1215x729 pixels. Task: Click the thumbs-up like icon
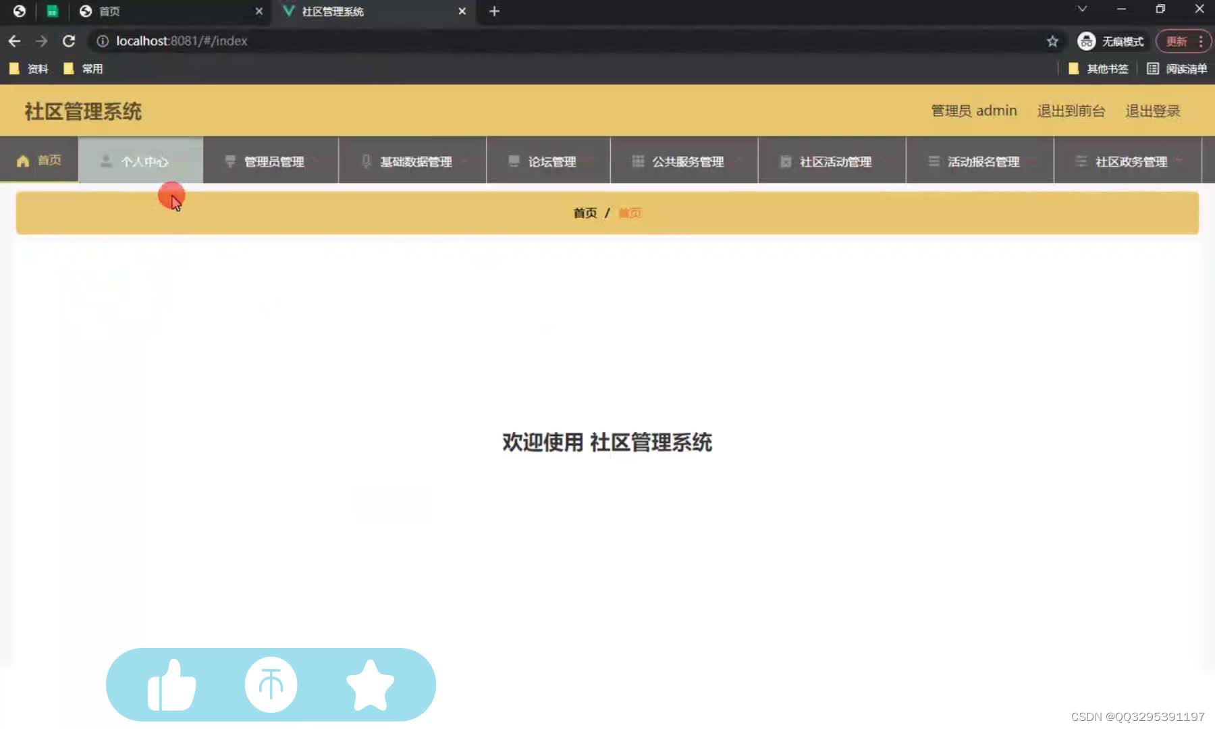(171, 684)
